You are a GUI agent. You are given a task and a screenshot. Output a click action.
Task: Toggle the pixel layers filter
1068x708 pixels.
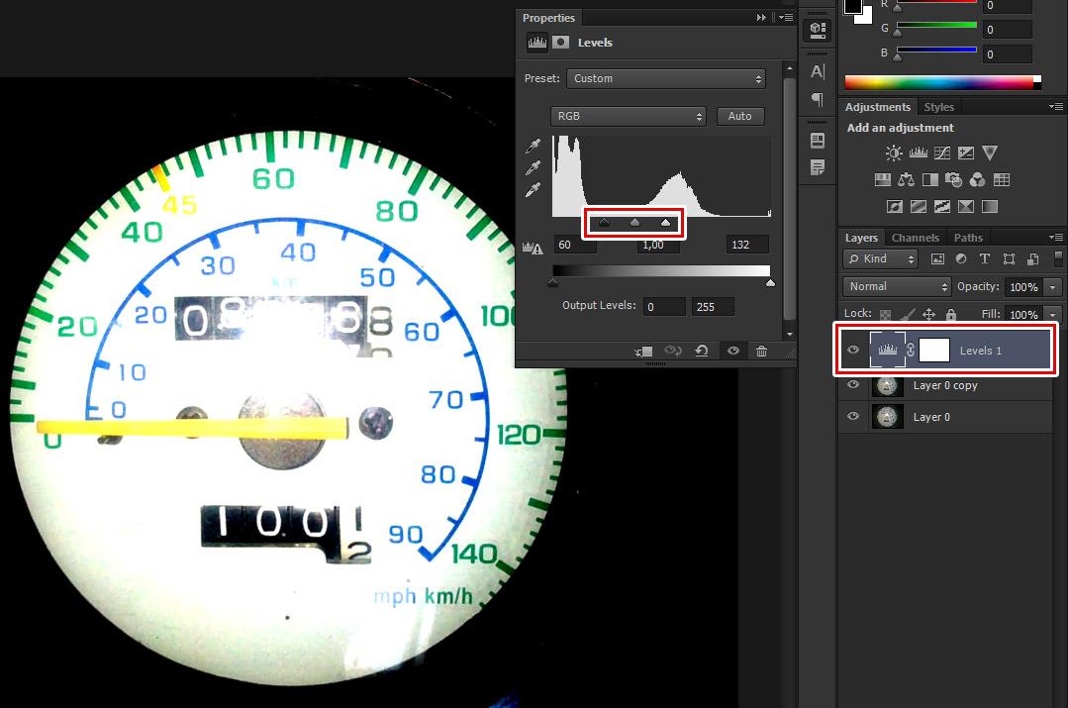click(x=938, y=259)
